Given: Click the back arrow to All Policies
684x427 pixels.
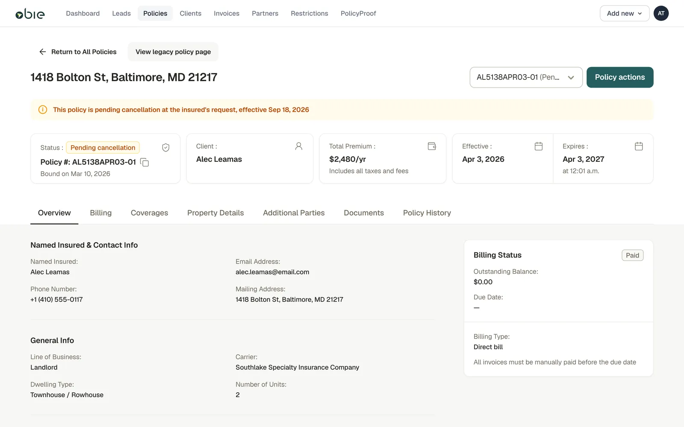Looking at the screenshot, I should point(43,52).
